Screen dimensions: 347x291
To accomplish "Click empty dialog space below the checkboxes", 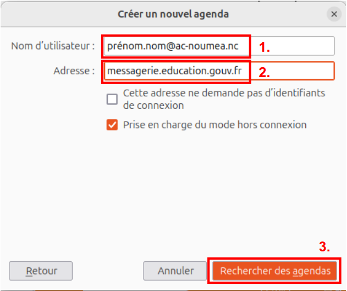I will (173, 193).
